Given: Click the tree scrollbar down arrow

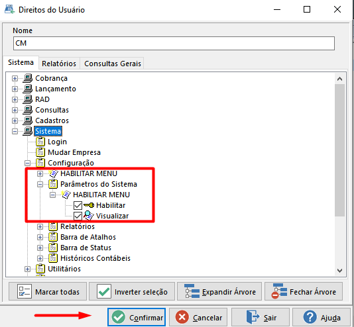Looking at the screenshot, I should click(x=339, y=271).
